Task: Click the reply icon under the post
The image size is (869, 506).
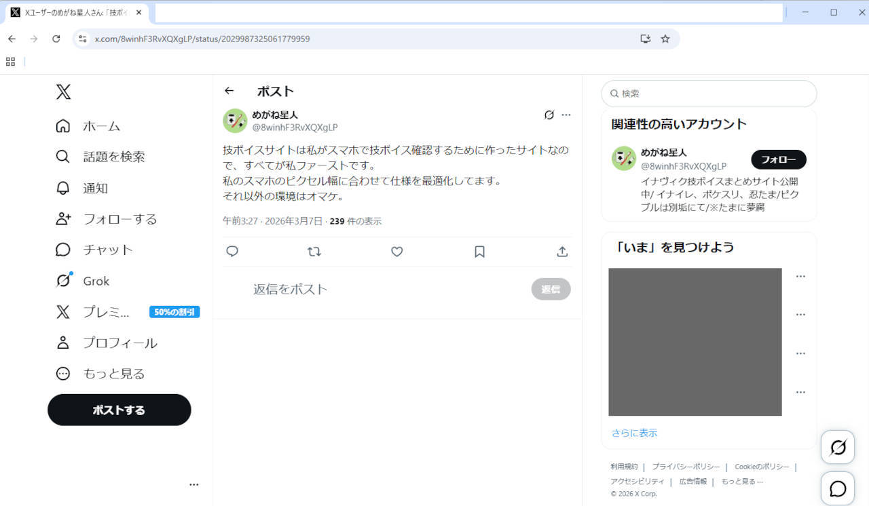Action: point(232,252)
